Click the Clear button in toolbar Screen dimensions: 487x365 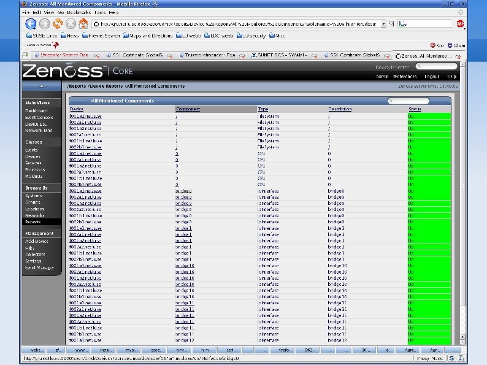click(x=456, y=45)
